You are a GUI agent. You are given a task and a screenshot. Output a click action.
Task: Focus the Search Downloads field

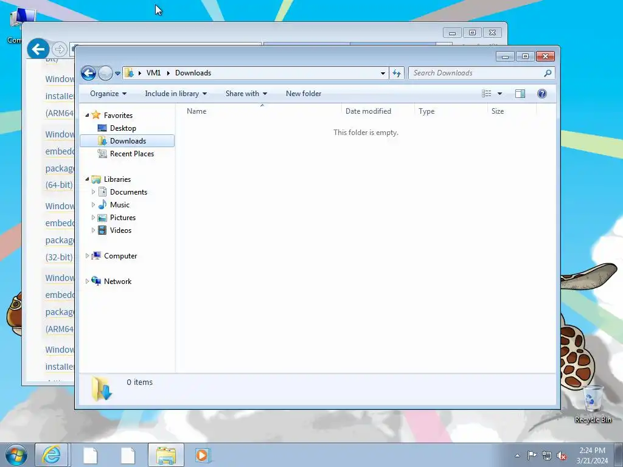point(476,73)
